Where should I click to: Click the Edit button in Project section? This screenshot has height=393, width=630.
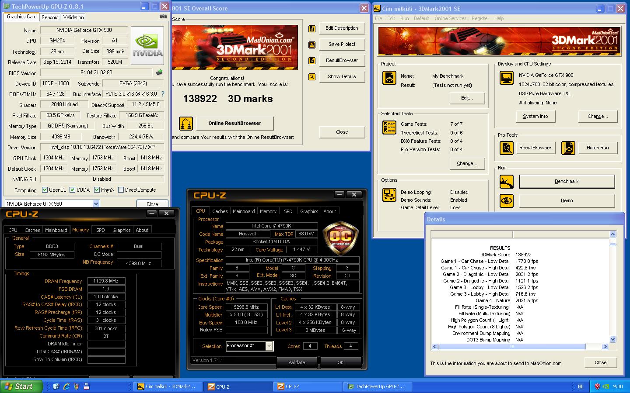pos(467,98)
